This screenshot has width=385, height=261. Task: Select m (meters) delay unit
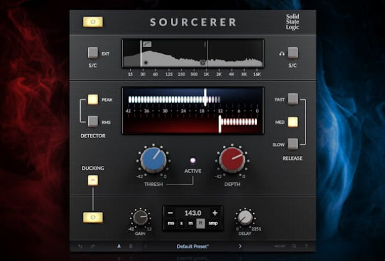tap(191, 223)
